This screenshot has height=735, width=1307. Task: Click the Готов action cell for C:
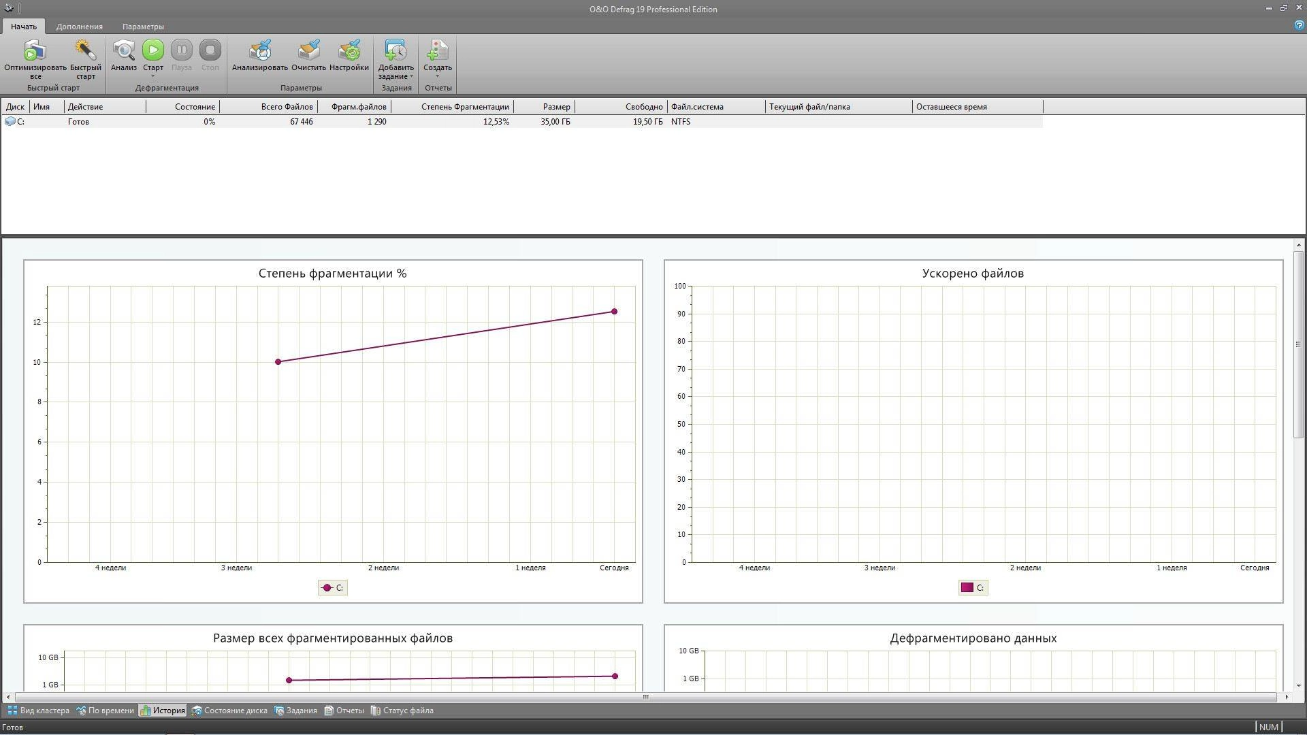[78, 122]
